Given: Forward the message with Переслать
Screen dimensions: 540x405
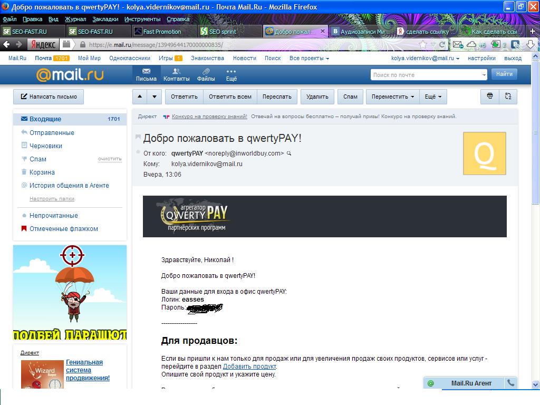Looking at the screenshot, I should click(277, 97).
